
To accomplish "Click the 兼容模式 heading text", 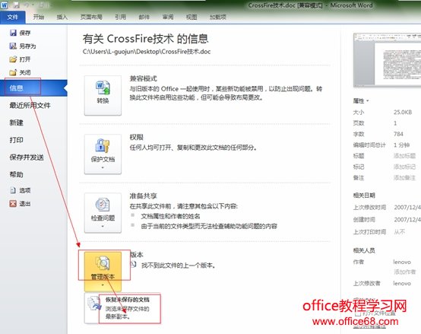I will point(143,78).
